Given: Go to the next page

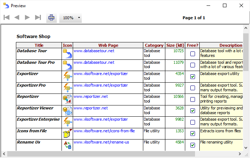Looking at the screenshot, I should [27, 17].
